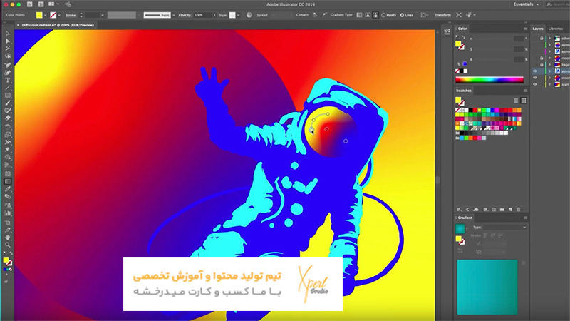Select the Type tool
This screenshot has height=321, width=570.
pos(8,80)
